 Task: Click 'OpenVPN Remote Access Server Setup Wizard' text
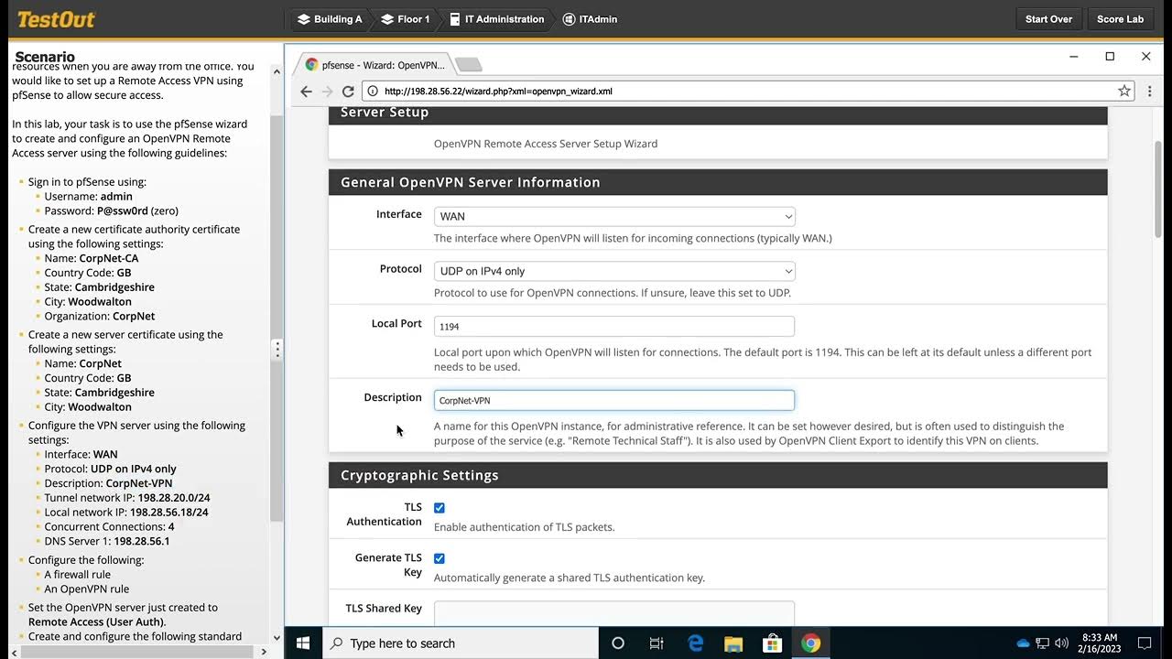click(546, 144)
